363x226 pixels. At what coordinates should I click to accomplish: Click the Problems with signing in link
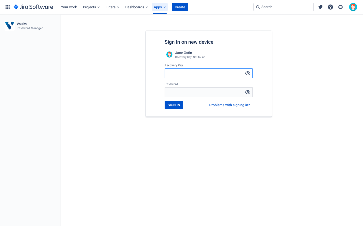[229, 105]
